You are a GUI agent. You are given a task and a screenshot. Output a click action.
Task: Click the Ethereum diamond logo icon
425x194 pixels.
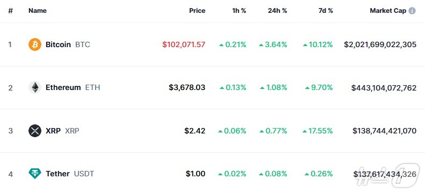(35, 87)
